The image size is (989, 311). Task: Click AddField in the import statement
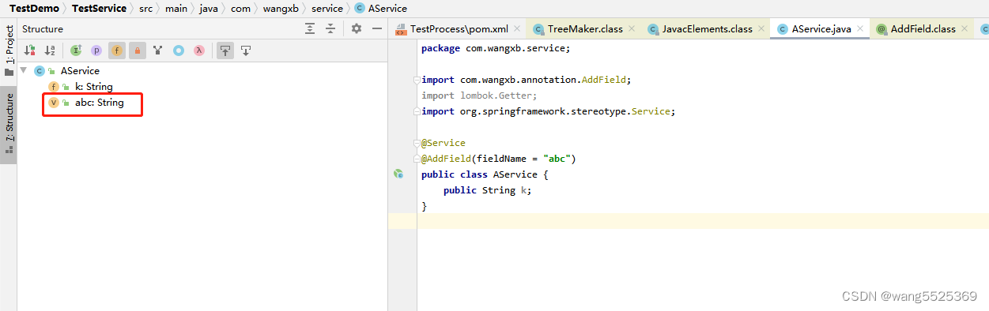(603, 80)
